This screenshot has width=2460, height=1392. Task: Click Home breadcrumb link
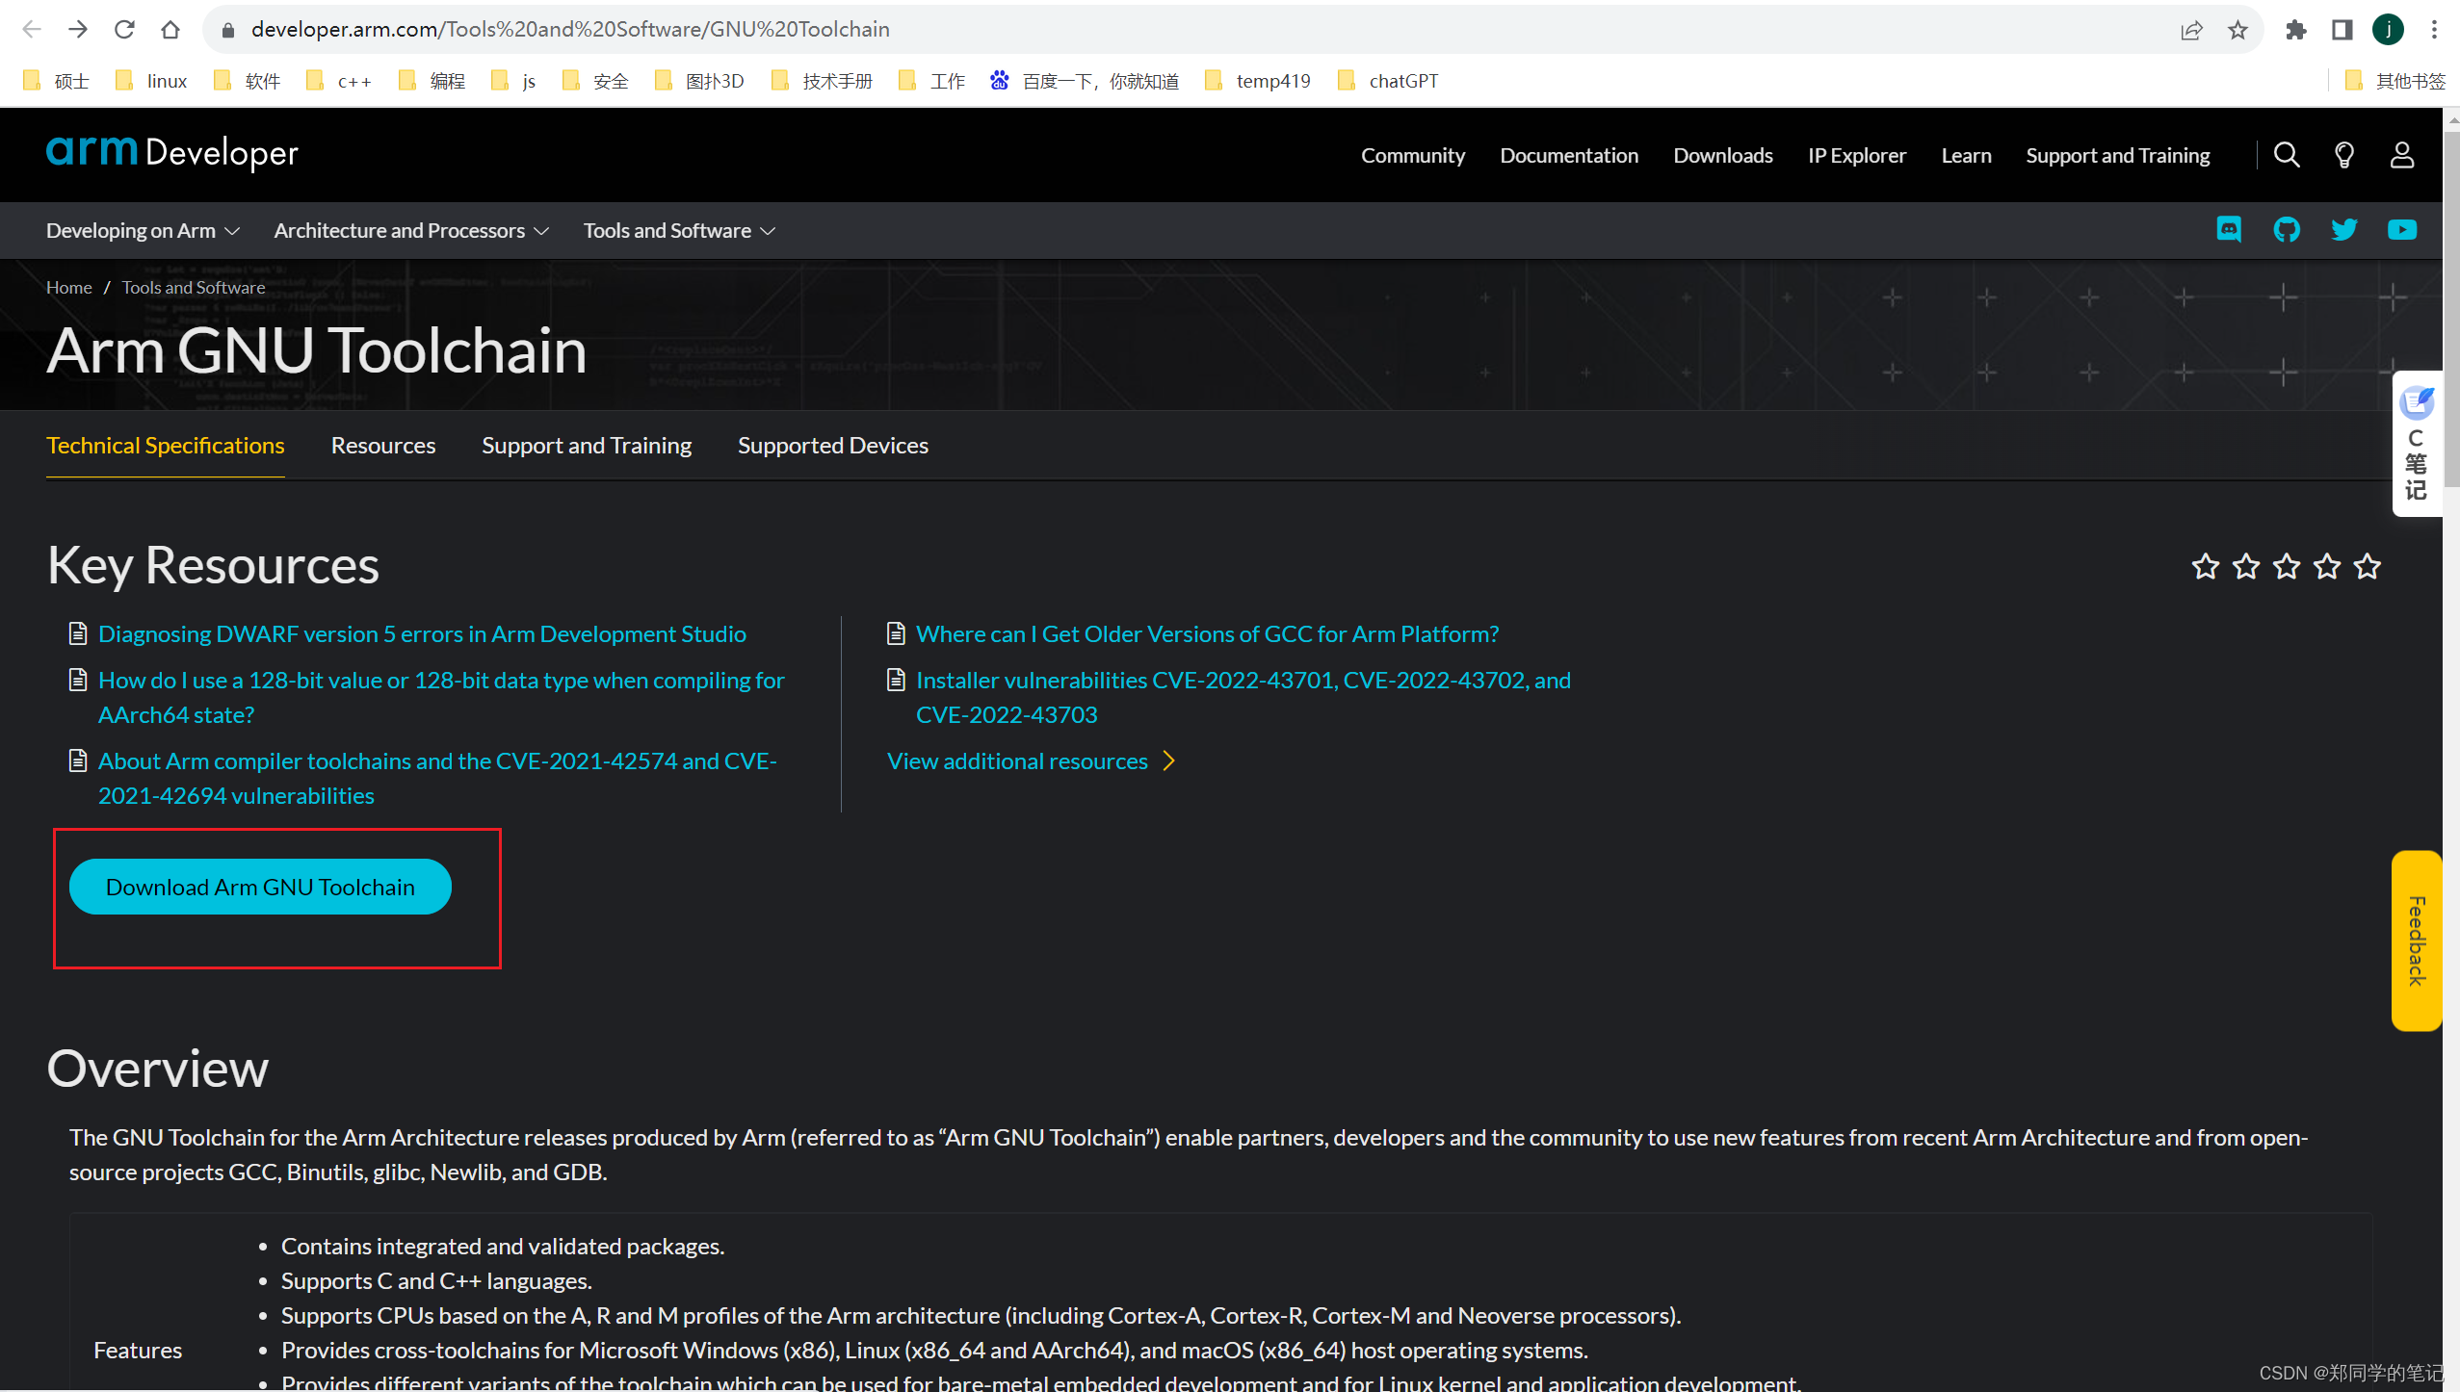[69, 288]
